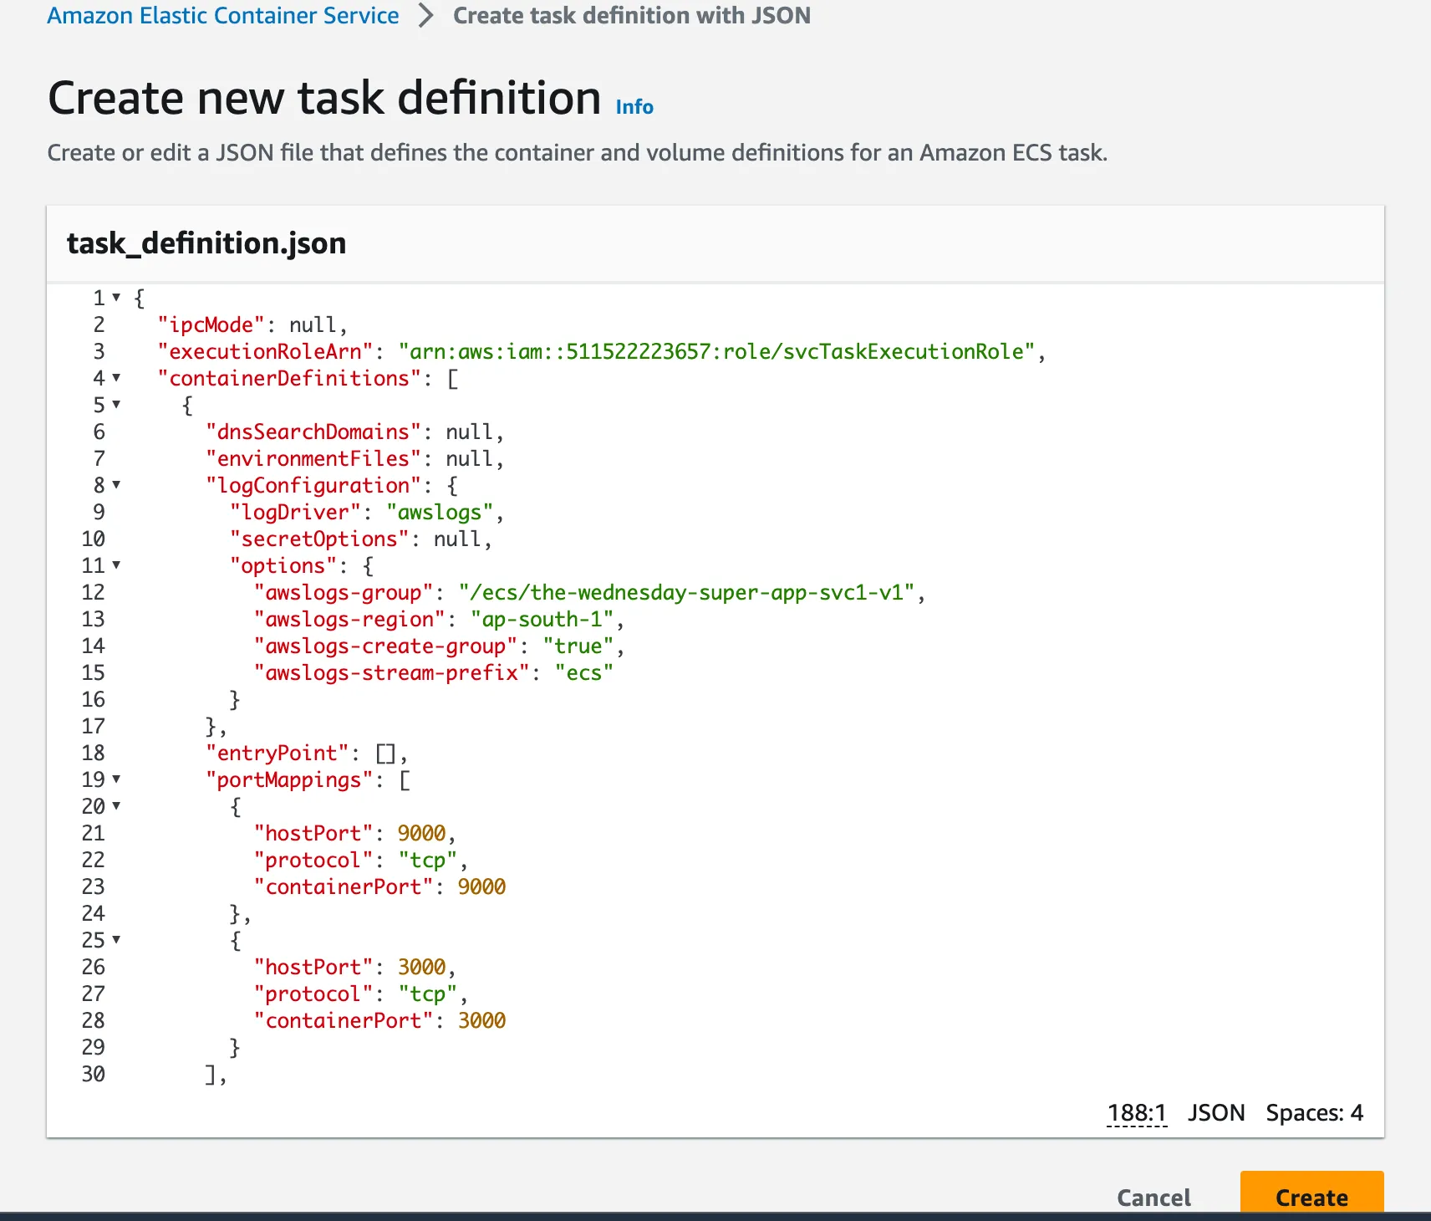Click the "portMappings" key on line 19

289,779
